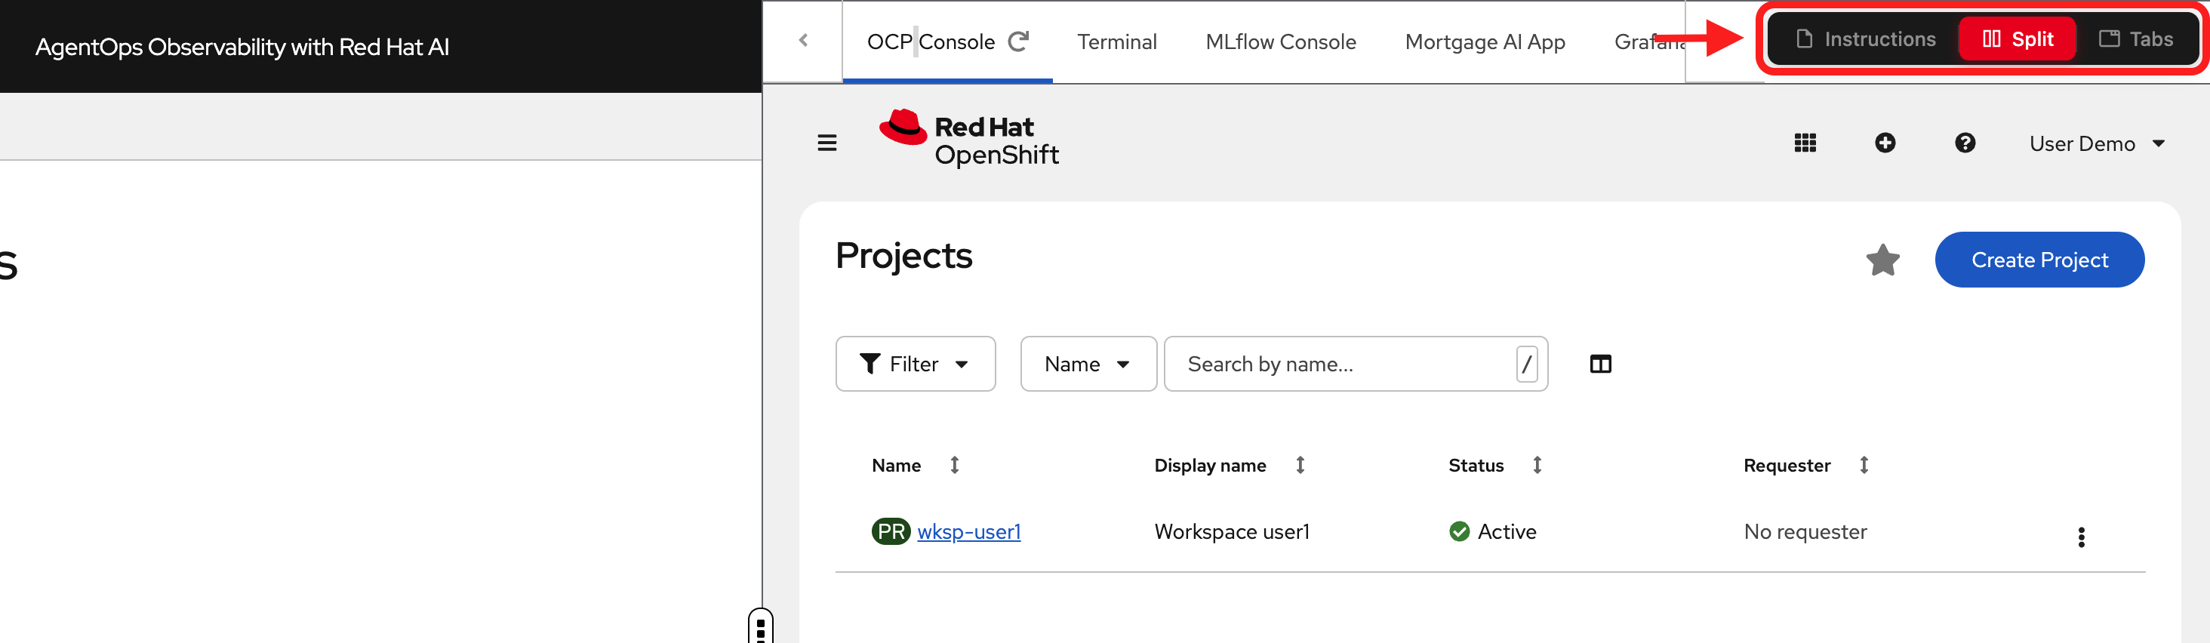Screen dimensions: 2210x643
Task: Open the Grafana tab
Action: pos(1649,42)
